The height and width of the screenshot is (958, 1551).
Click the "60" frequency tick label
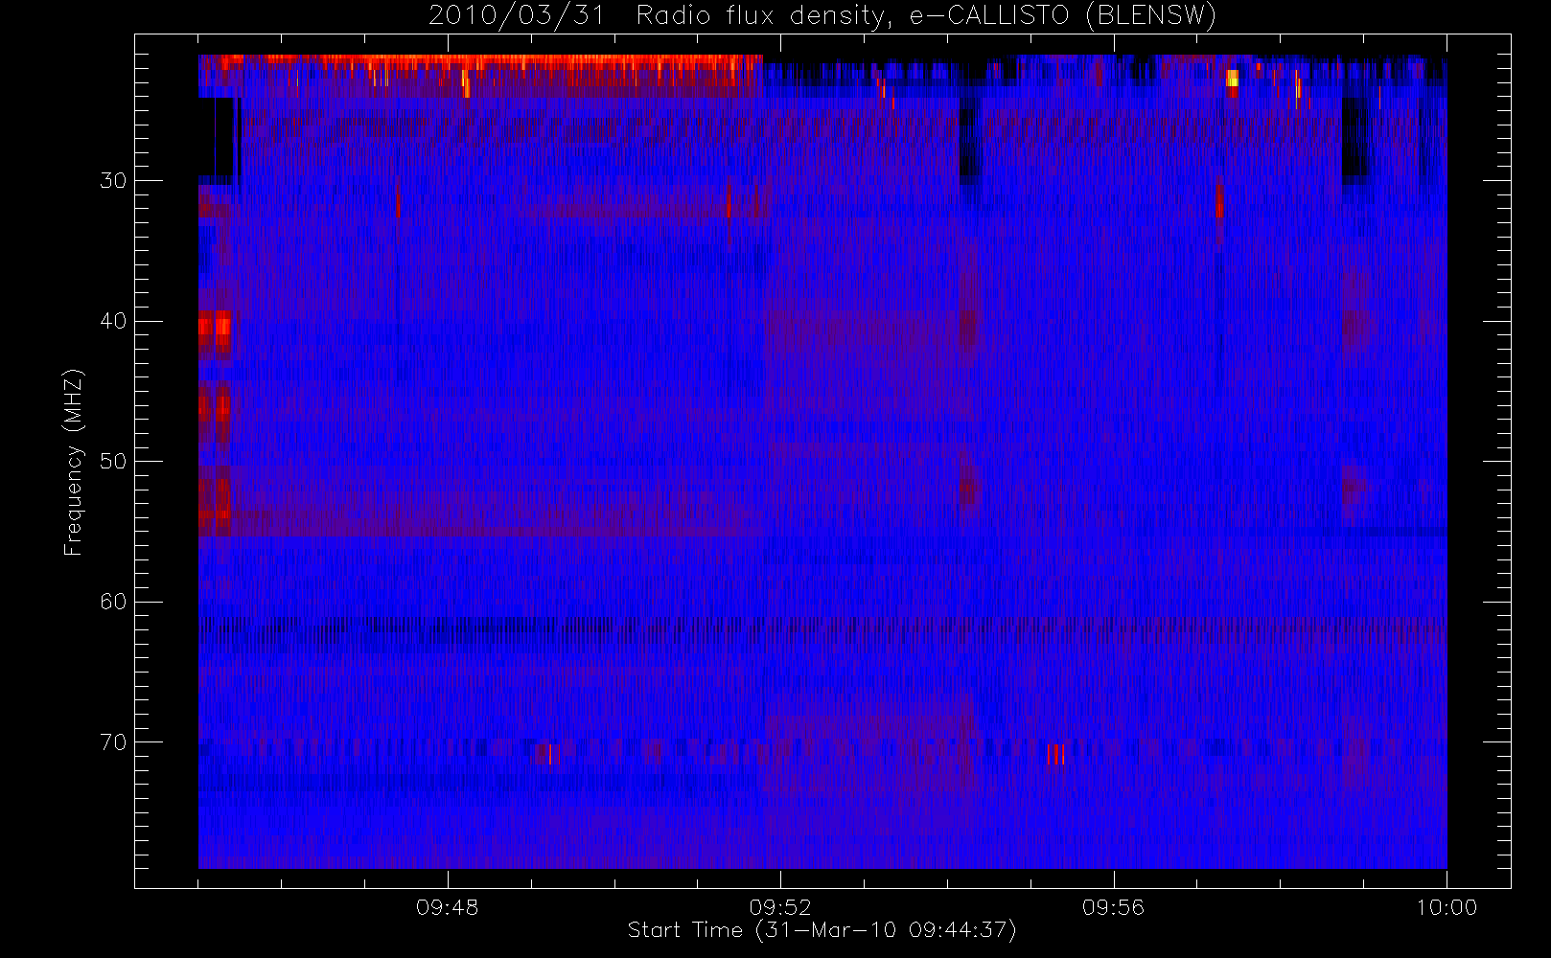[113, 602]
